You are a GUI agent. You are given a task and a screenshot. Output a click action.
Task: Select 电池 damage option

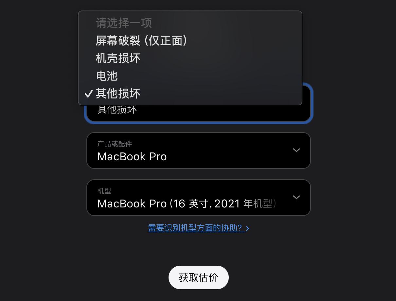[x=190, y=76]
